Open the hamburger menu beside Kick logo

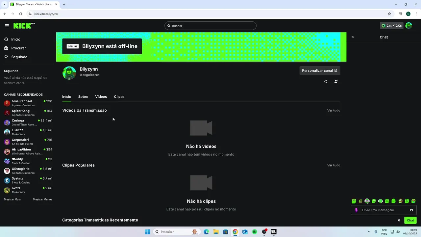(x=7, y=26)
